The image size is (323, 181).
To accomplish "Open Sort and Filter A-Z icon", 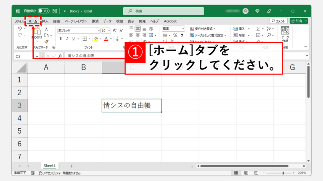I will click(x=269, y=29).
